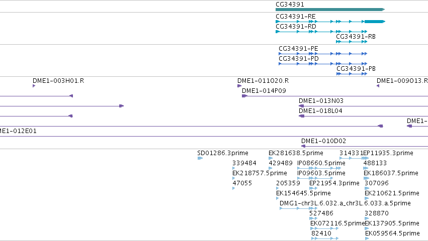This screenshot has height=241, width=428.
Task: Click the arrow glyph under DME1-003H01.R
Action: 34,86
